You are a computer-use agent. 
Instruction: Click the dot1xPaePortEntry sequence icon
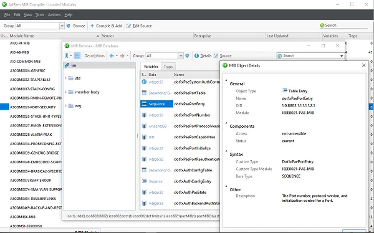point(144,104)
